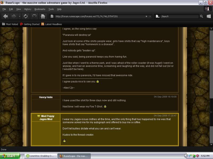This screenshot has width=213, height=159.
Task: Click the 'Kudos to the thread creator.' line
Action: click(78, 135)
